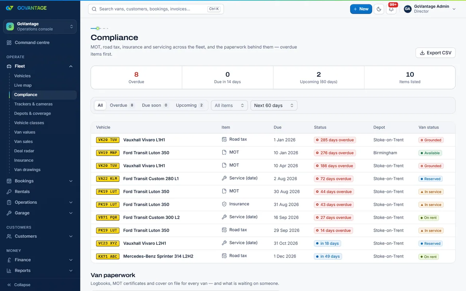466x291 pixels.
Task: Click the 10 Items listed card
Action: (x=410, y=77)
